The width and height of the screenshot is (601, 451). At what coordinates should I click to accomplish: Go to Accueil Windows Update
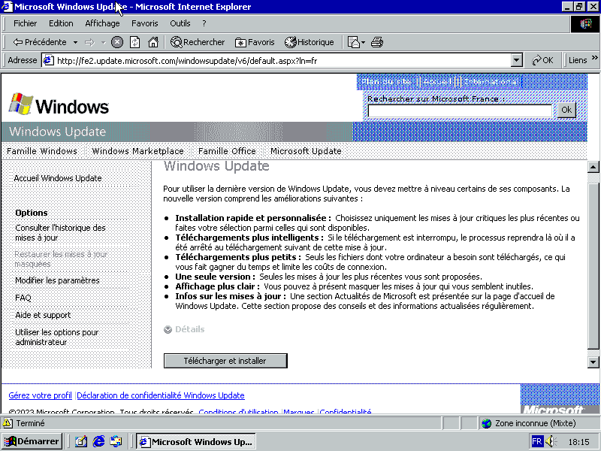58,178
